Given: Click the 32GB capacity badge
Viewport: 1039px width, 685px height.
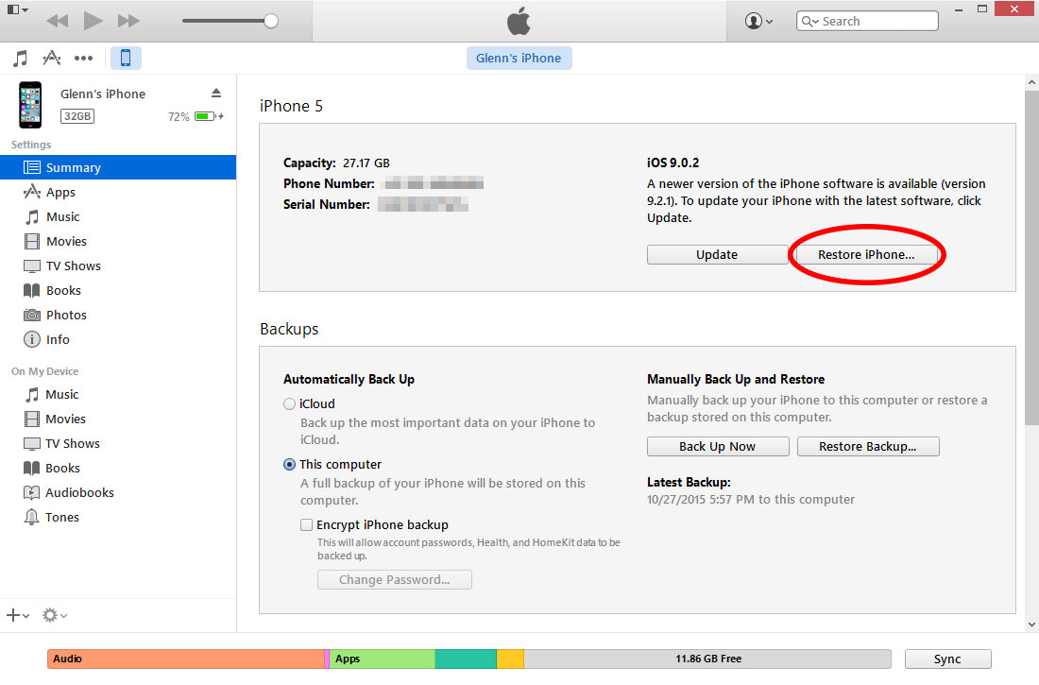Looking at the screenshot, I should (x=77, y=116).
